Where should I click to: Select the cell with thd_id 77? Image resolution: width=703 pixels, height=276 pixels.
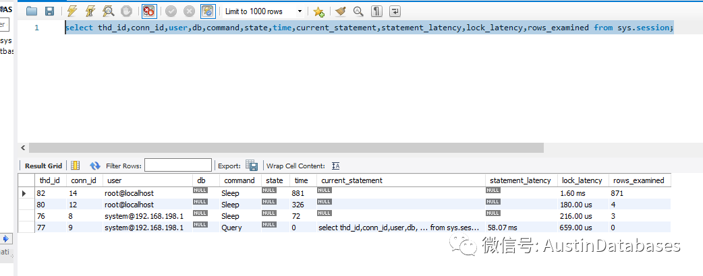(50, 228)
